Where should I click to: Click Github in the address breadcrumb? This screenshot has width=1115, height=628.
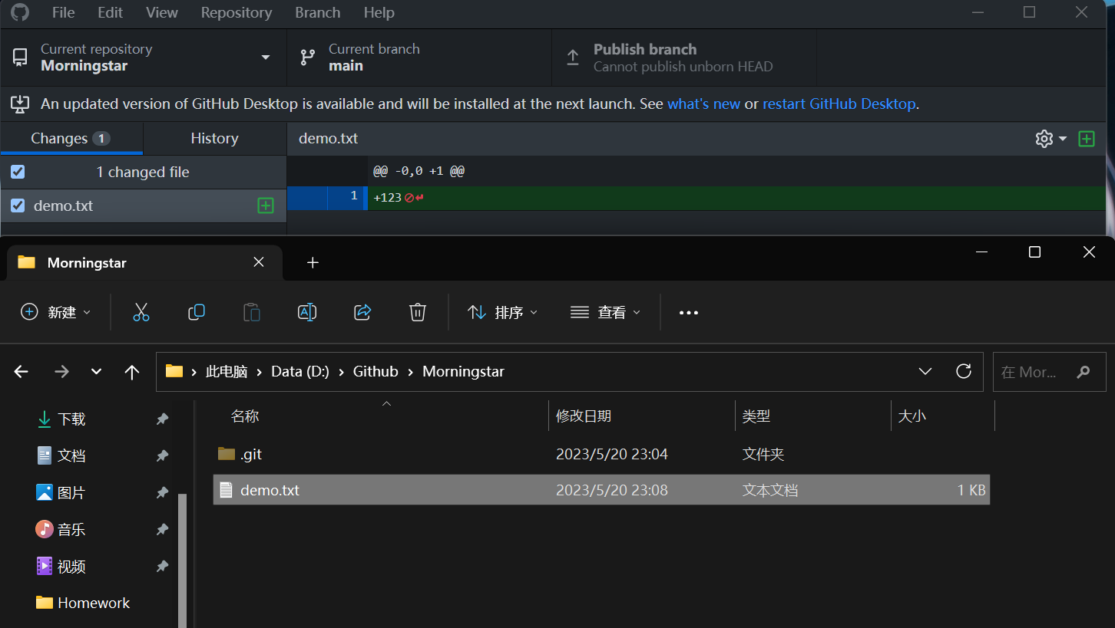pyautogui.click(x=376, y=372)
